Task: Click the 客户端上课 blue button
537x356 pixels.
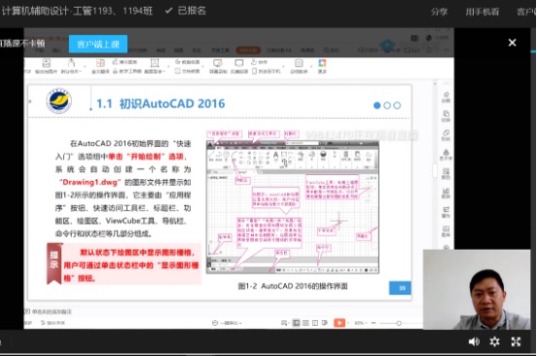Action: [98, 44]
